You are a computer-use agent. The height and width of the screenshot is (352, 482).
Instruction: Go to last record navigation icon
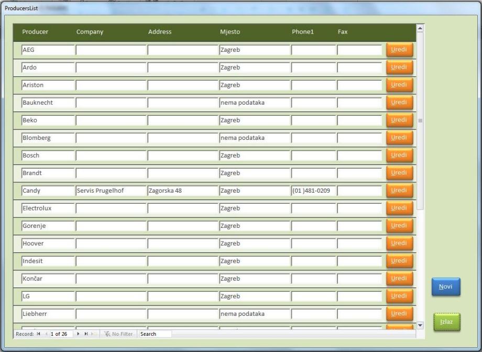86,334
